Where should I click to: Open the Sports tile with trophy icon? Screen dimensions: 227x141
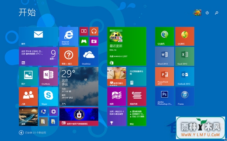tap(117, 117)
